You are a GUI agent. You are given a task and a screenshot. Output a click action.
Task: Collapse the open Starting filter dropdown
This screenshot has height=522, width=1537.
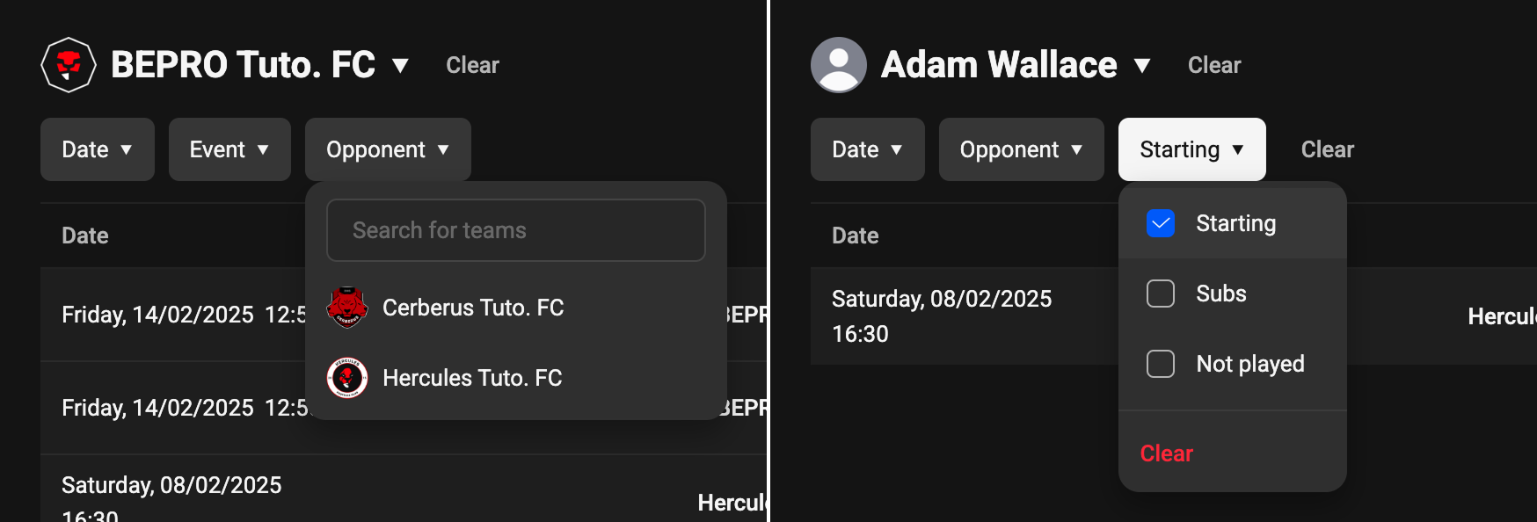tap(1191, 149)
